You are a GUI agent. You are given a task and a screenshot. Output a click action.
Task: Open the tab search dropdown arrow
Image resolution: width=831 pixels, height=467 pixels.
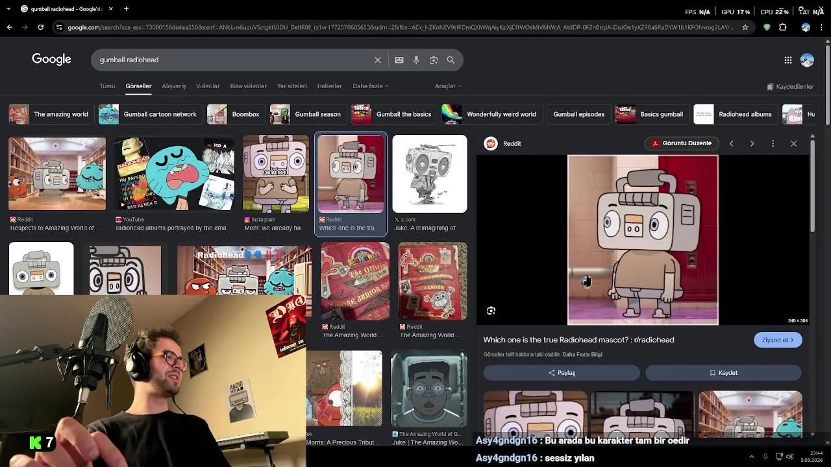tap(10, 8)
